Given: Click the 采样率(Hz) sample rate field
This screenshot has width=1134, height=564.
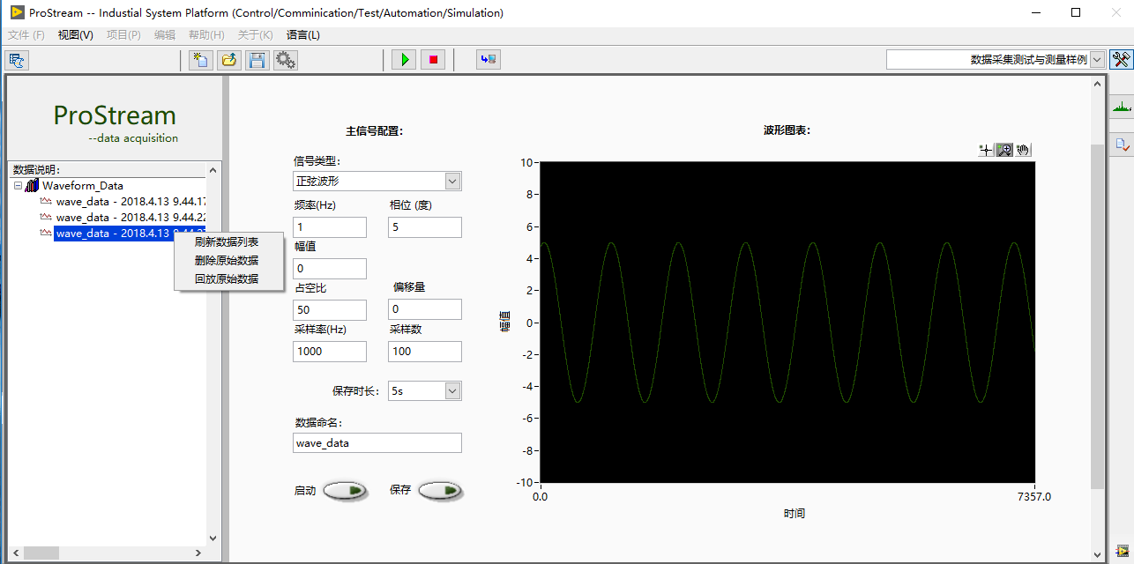Looking at the screenshot, I should point(330,351).
